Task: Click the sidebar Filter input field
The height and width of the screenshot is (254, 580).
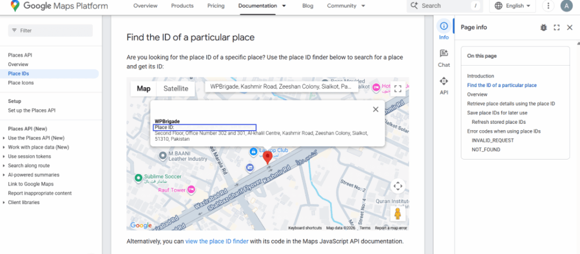Action: point(50,31)
